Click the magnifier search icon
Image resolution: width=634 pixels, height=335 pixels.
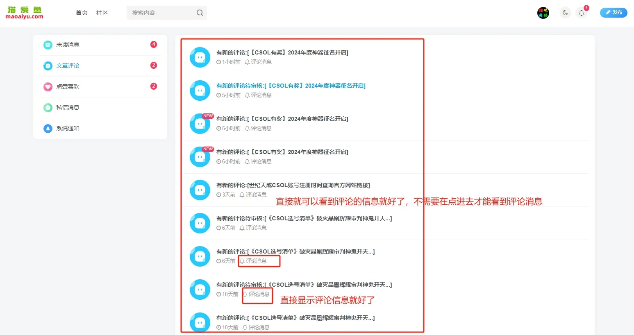pyautogui.click(x=200, y=13)
